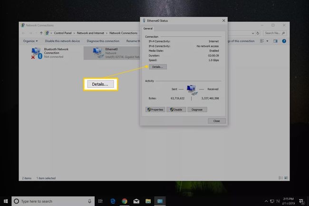
Task: Open the change view icon
Action: 262,41
